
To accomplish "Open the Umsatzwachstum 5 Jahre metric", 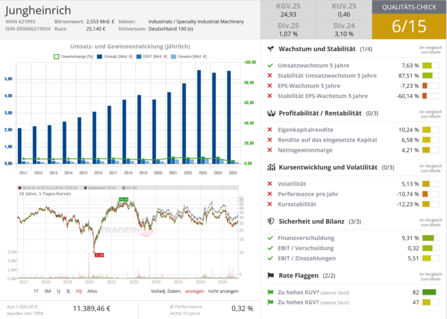I will pos(314,65).
